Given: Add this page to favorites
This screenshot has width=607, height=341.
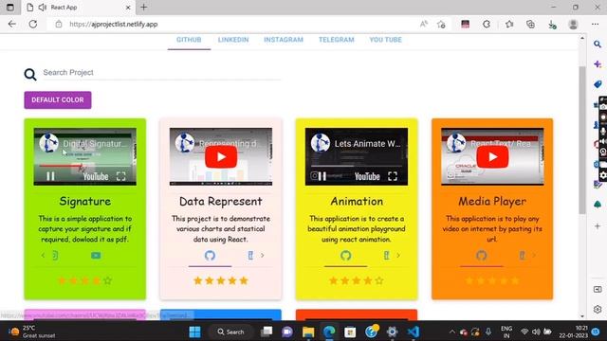Looking at the screenshot, I should 441,24.
